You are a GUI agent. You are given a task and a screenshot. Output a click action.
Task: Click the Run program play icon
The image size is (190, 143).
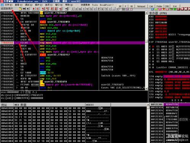[34, 9]
